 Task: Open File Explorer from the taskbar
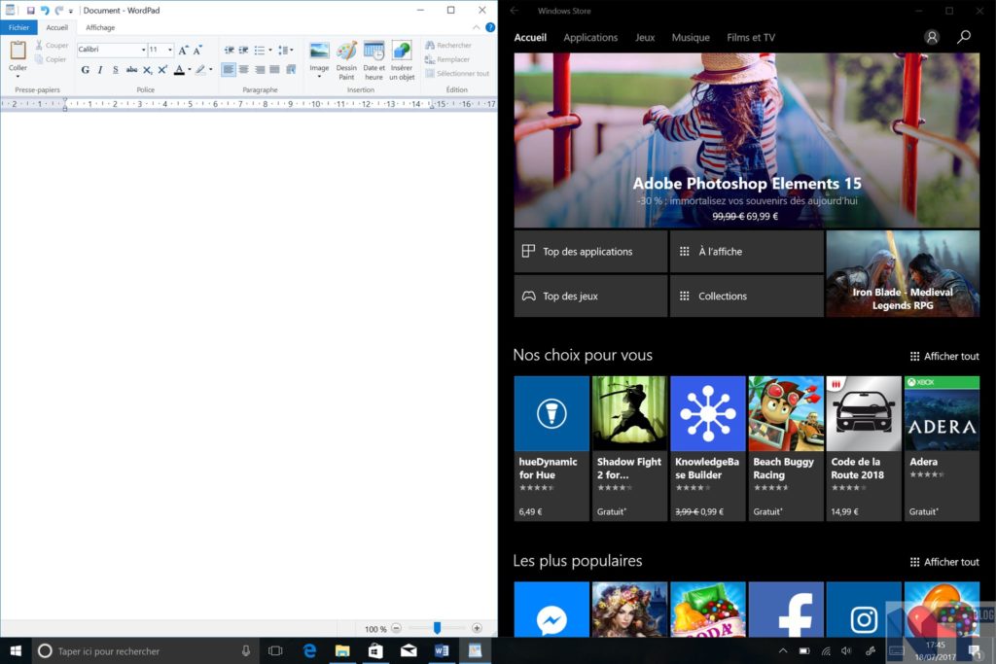pos(342,650)
